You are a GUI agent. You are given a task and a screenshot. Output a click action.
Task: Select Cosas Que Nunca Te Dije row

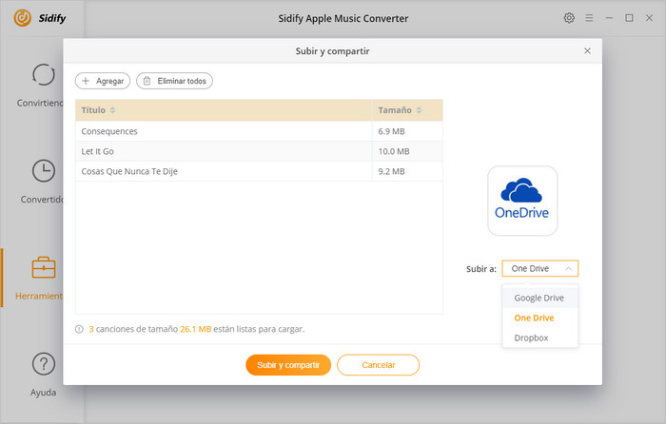(x=259, y=171)
